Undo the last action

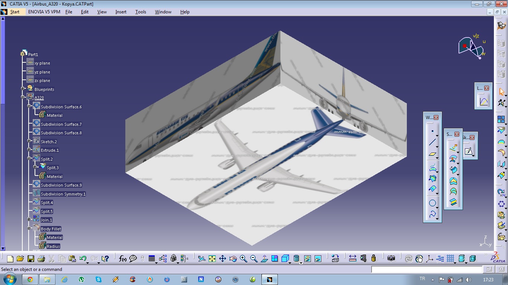(x=83, y=259)
